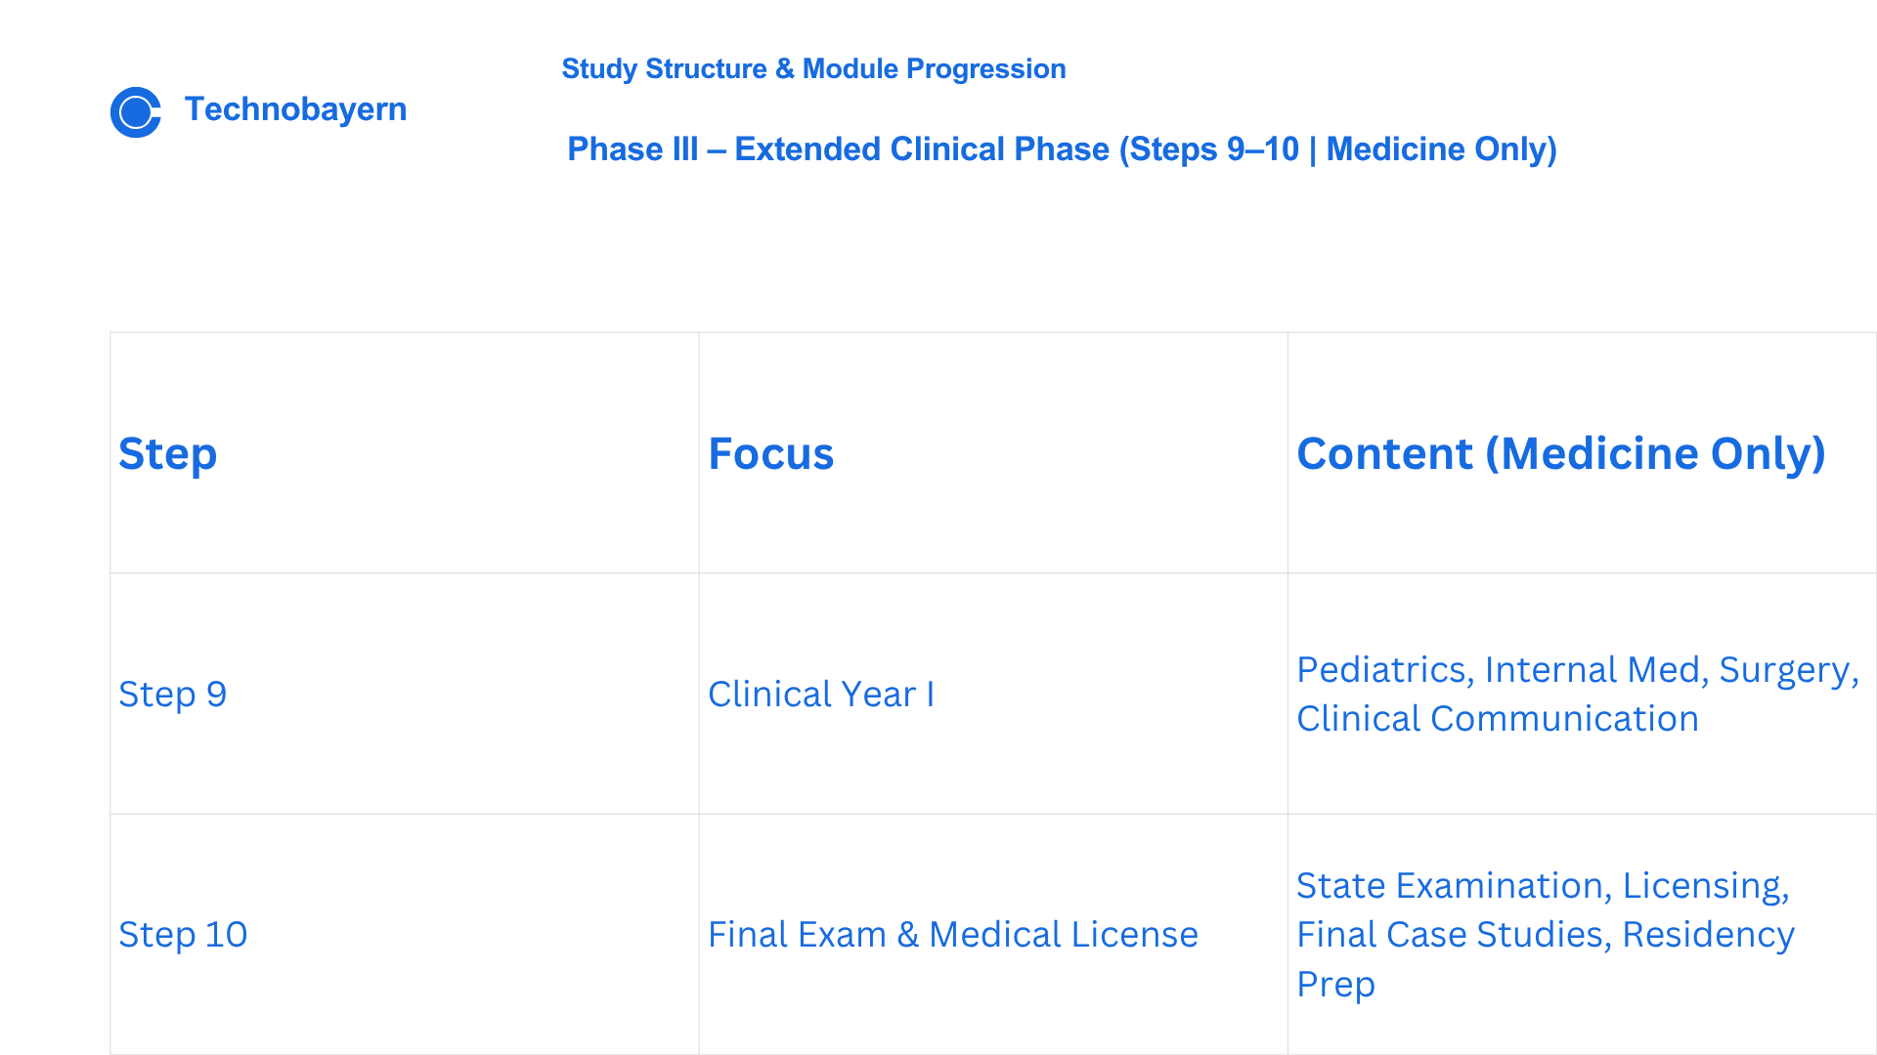Click the State Examination, Licensing text line
This screenshot has height=1055, width=1877.
tap(1543, 886)
